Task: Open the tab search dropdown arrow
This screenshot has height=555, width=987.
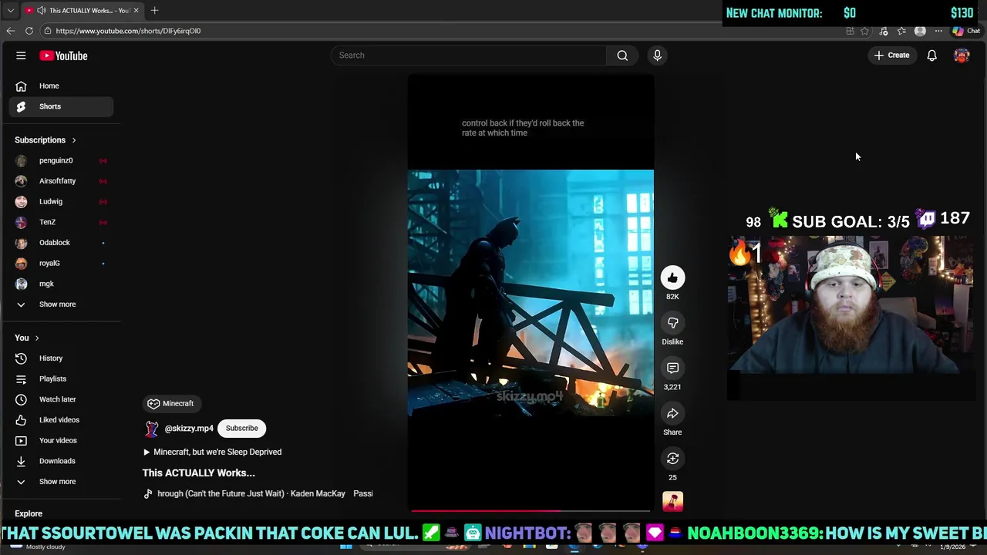Action: click(x=10, y=10)
